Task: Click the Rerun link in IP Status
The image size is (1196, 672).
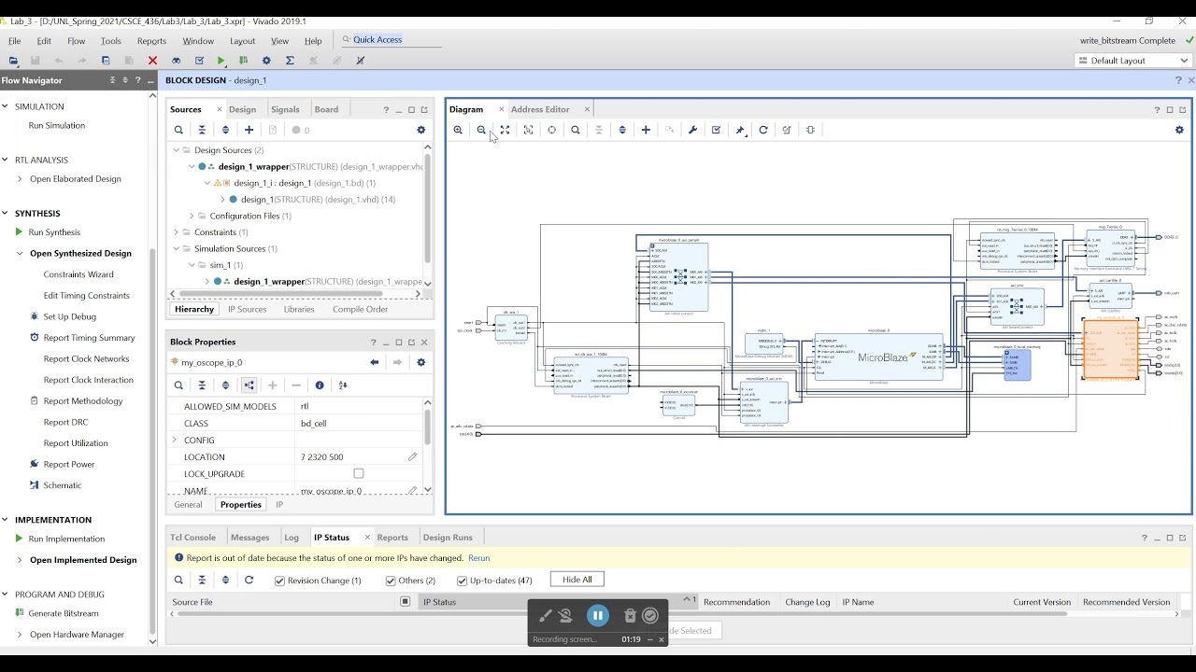Action: [x=478, y=558]
